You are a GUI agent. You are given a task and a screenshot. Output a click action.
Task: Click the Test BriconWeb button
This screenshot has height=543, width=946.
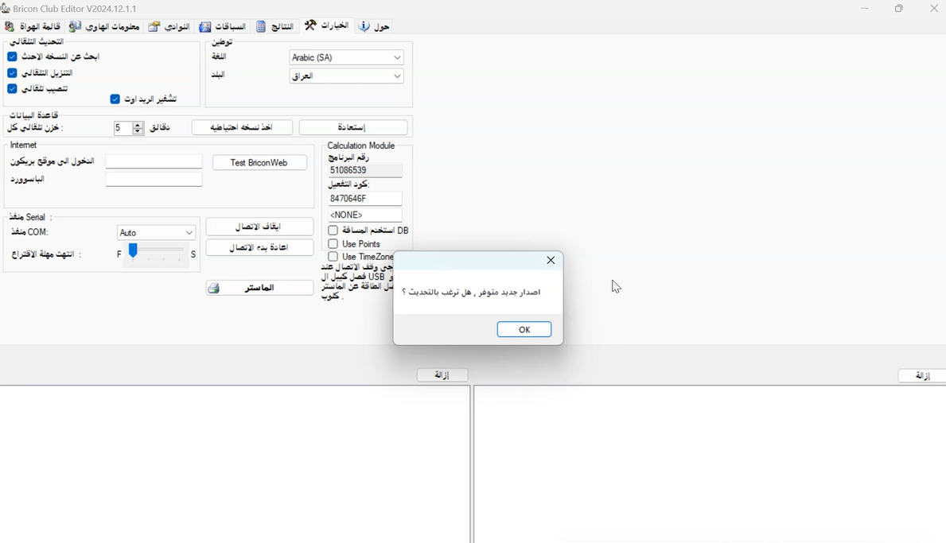tap(259, 162)
